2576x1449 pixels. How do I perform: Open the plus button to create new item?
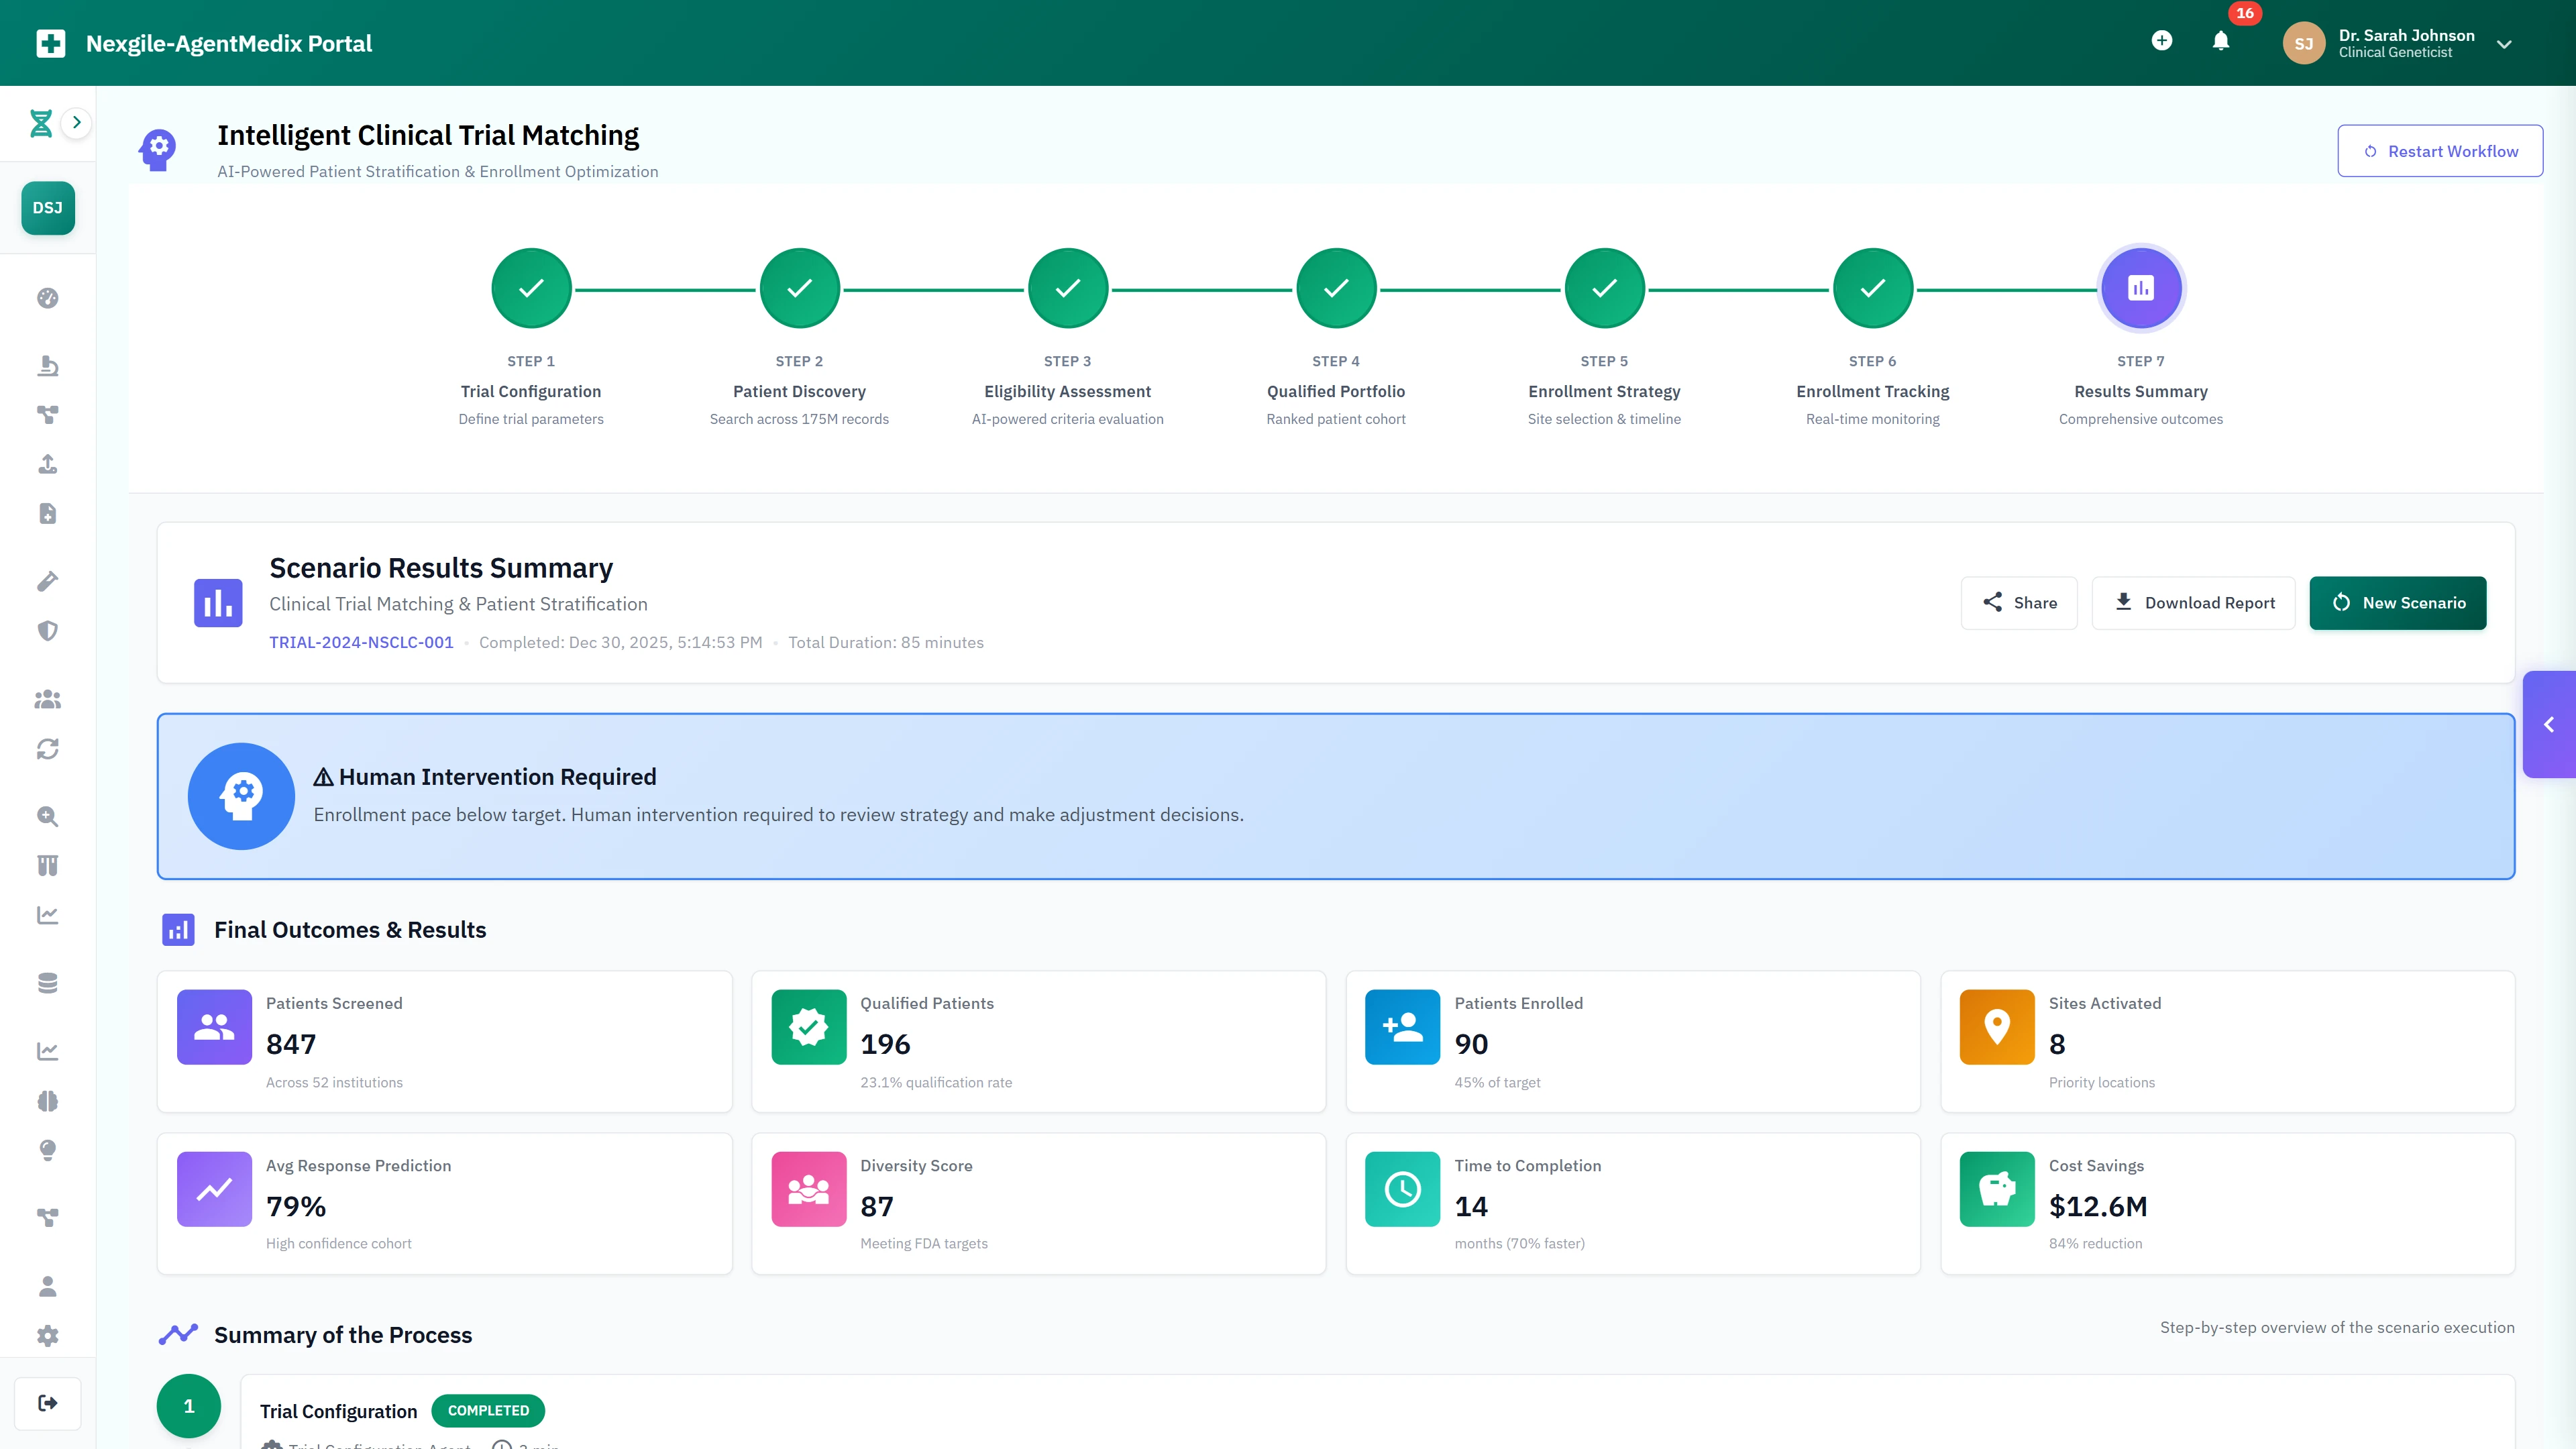click(2162, 41)
